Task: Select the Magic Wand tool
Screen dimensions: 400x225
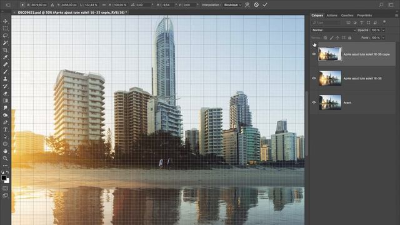Action: point(6,43)
